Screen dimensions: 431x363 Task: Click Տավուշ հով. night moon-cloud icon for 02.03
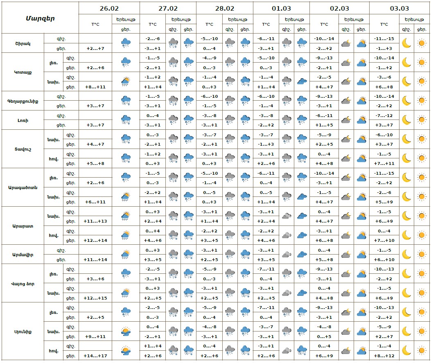(346, 158)
